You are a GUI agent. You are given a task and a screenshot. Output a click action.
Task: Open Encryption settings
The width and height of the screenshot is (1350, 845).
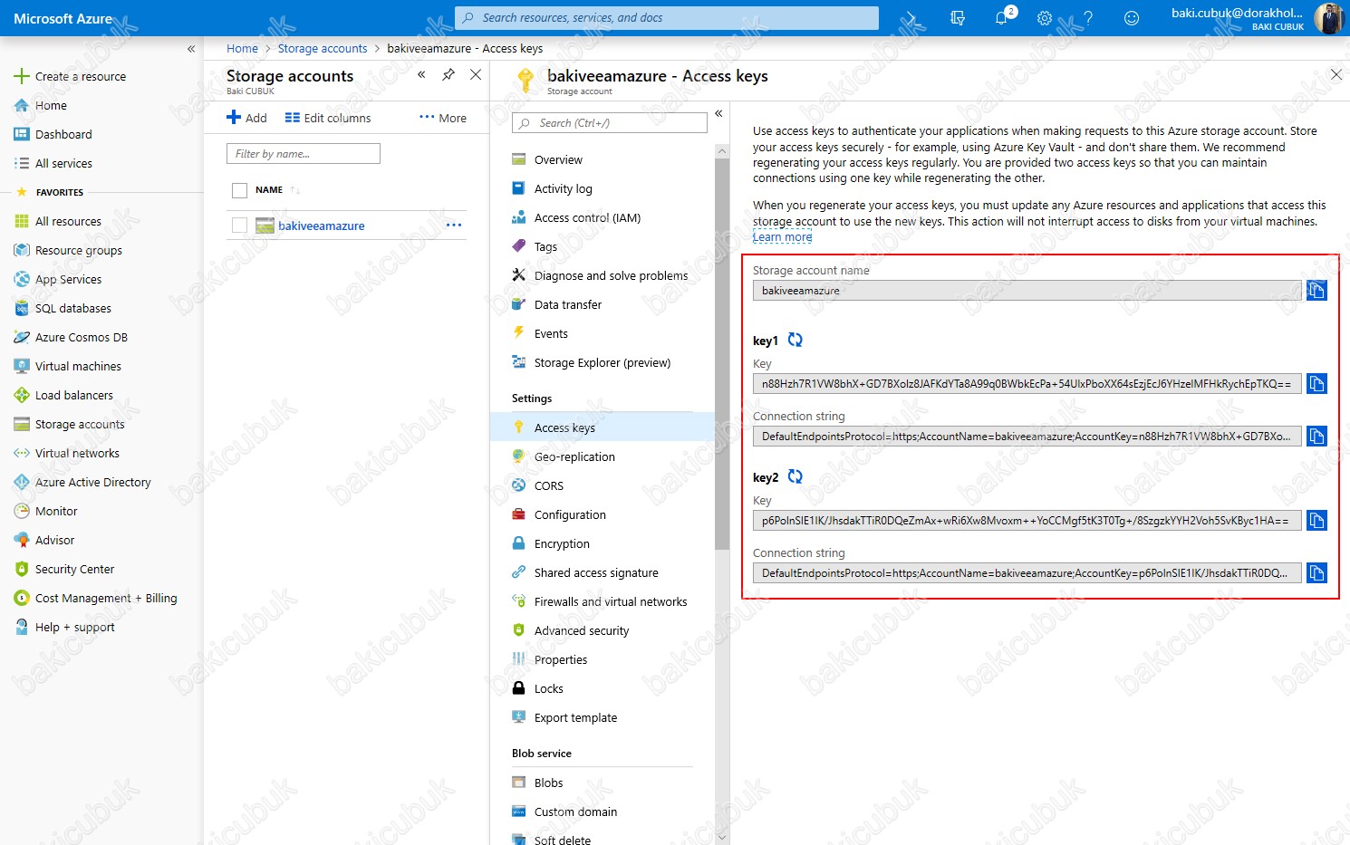click(x=562, y=543)
